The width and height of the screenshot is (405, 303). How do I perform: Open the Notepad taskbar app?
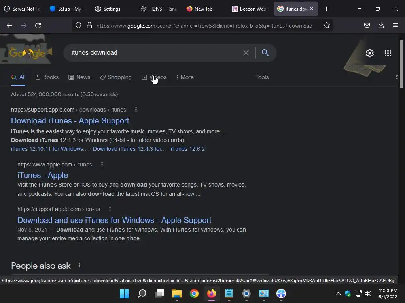tap(229, 294)
